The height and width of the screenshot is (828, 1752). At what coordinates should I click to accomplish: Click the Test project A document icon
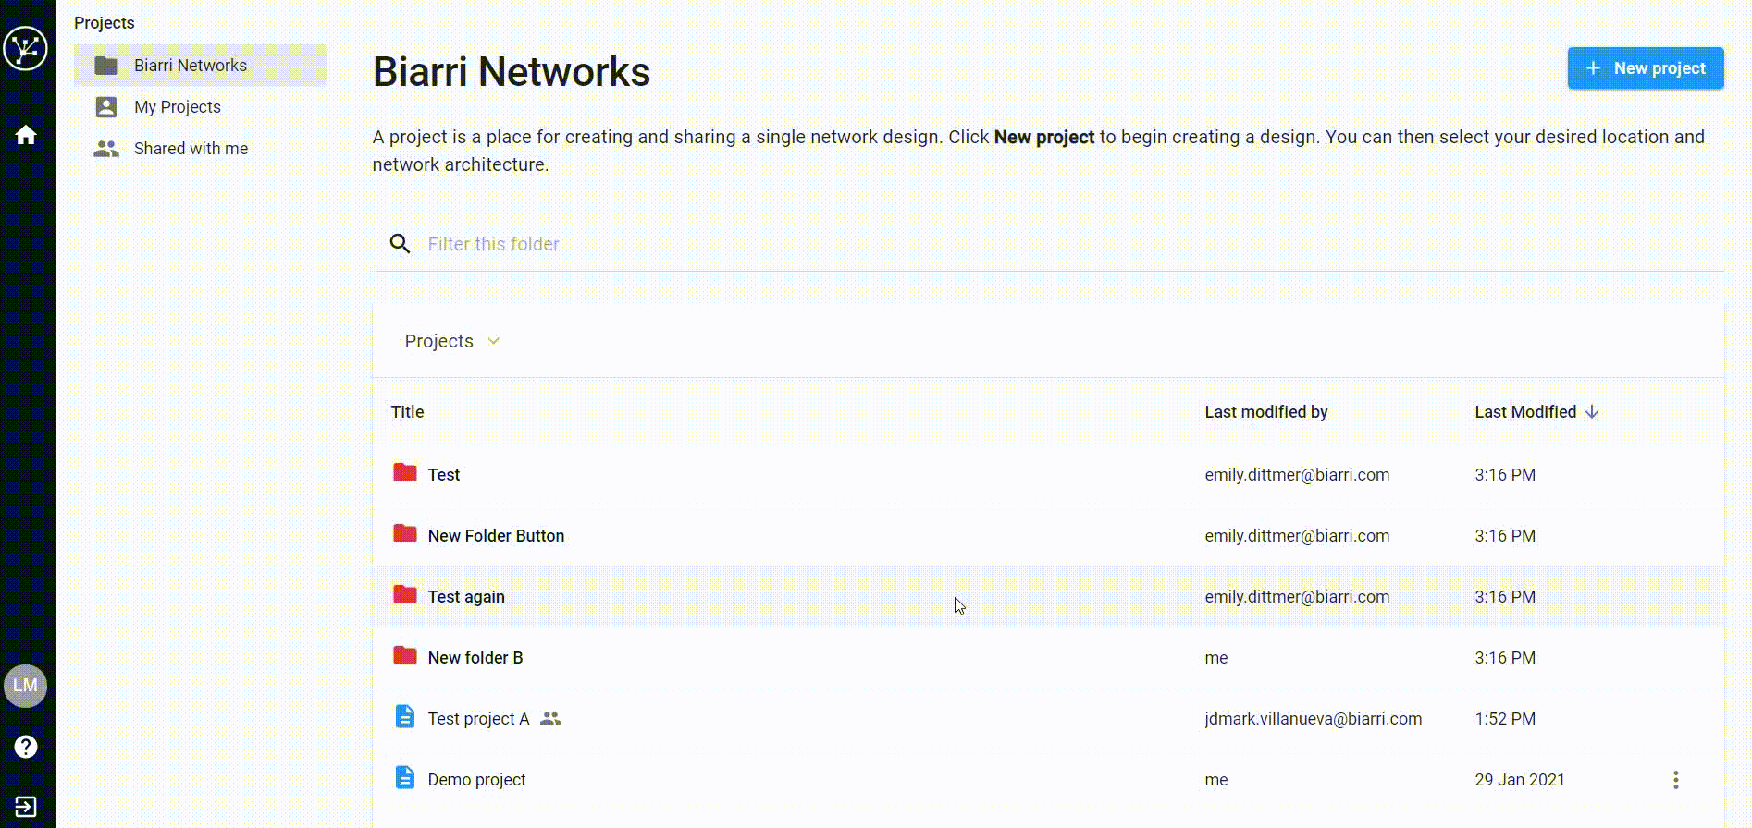pos(405,716)
